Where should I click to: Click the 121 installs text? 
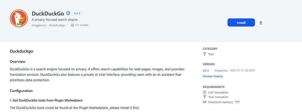tap(82, 25)
